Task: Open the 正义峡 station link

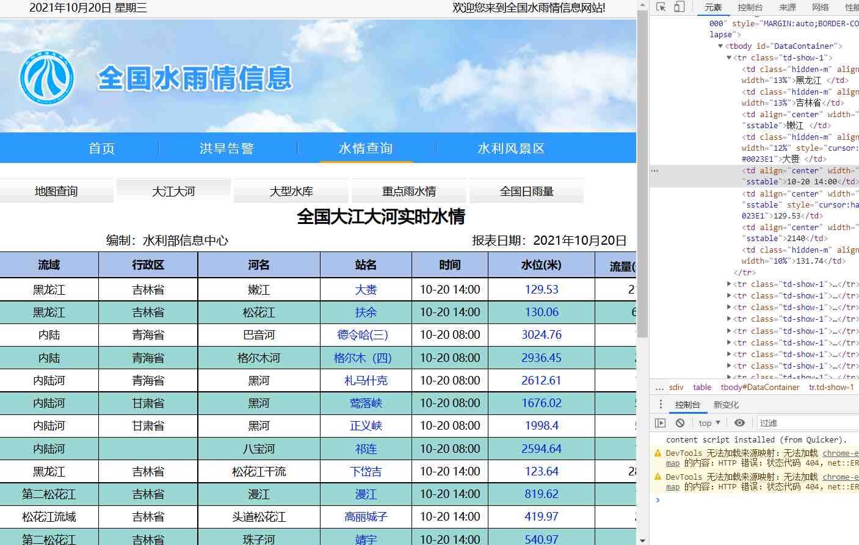Action: (x=366, y=425)
